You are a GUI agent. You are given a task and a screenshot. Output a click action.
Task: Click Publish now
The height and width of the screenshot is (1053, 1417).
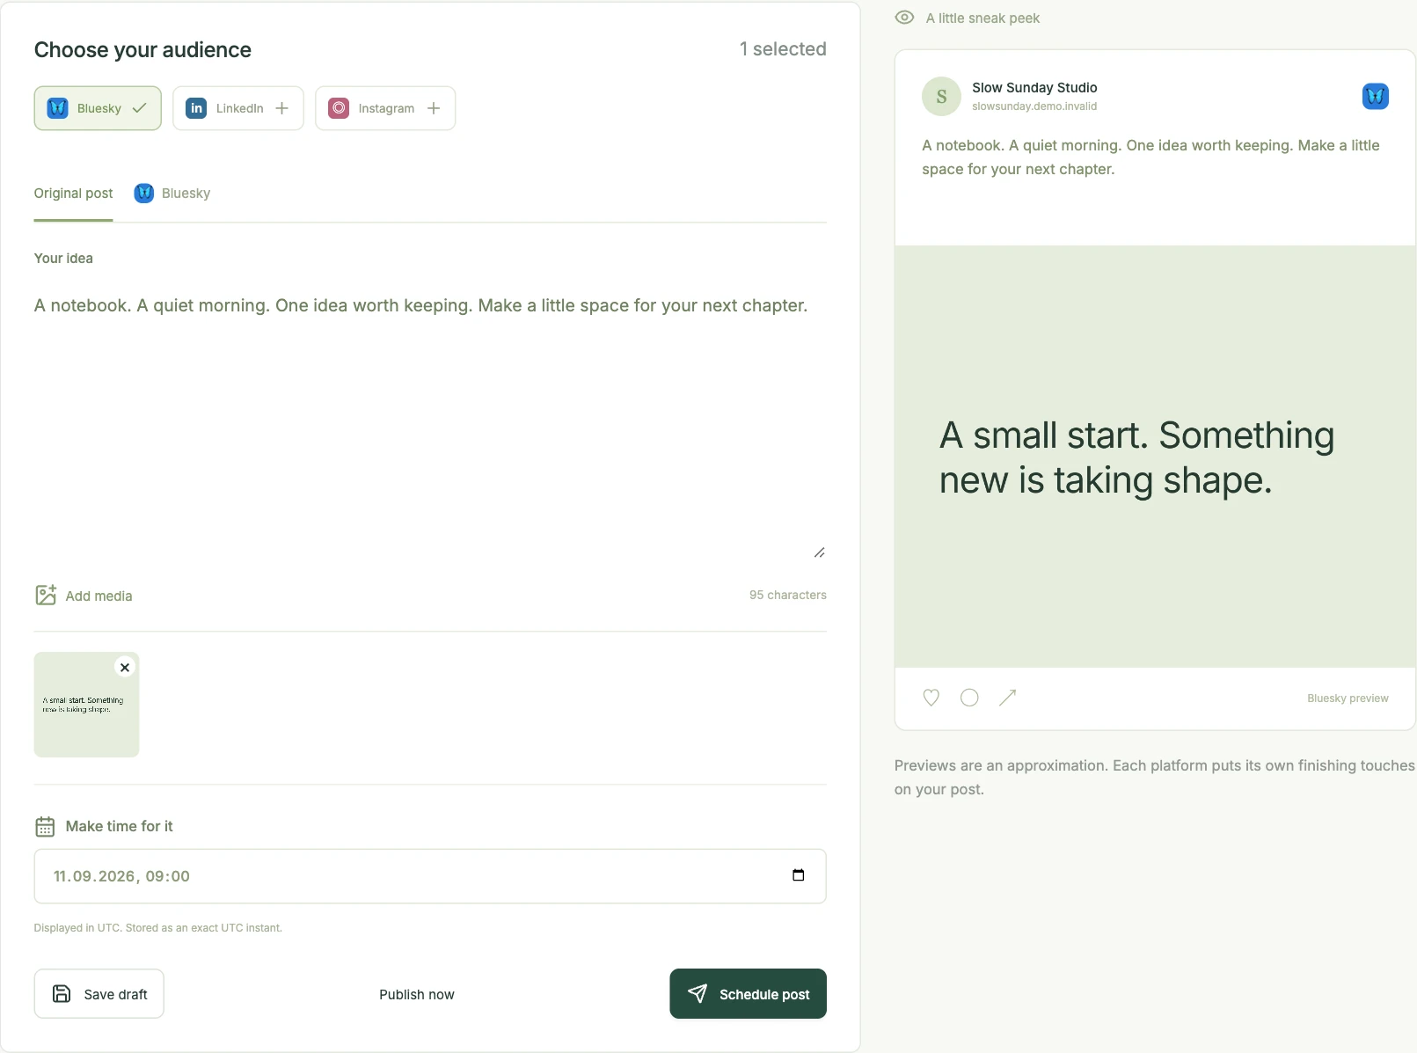[417, 994]
